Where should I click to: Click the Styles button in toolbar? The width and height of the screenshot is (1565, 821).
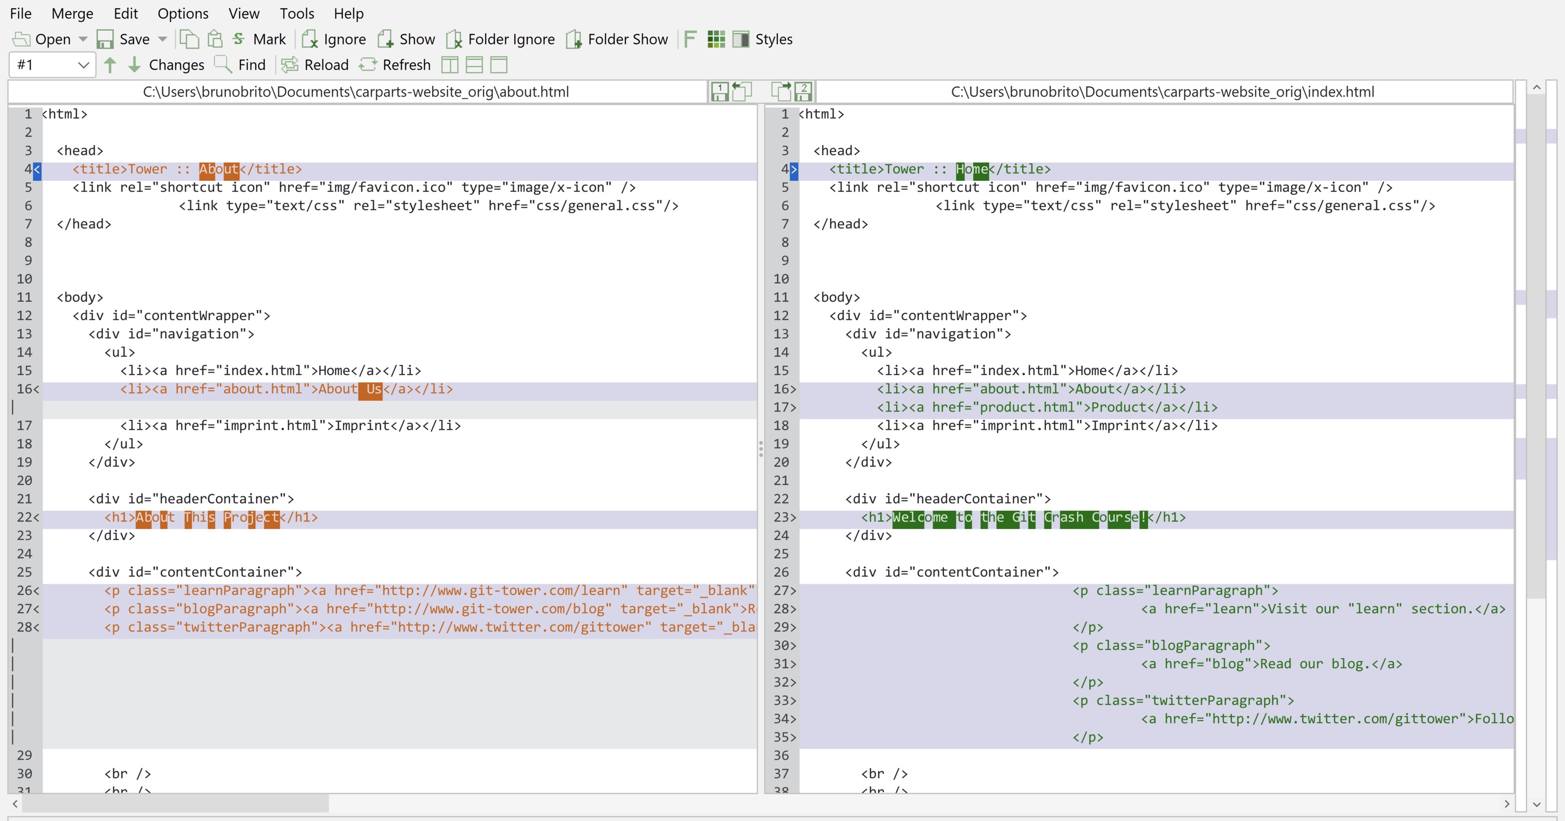(774, 39)
